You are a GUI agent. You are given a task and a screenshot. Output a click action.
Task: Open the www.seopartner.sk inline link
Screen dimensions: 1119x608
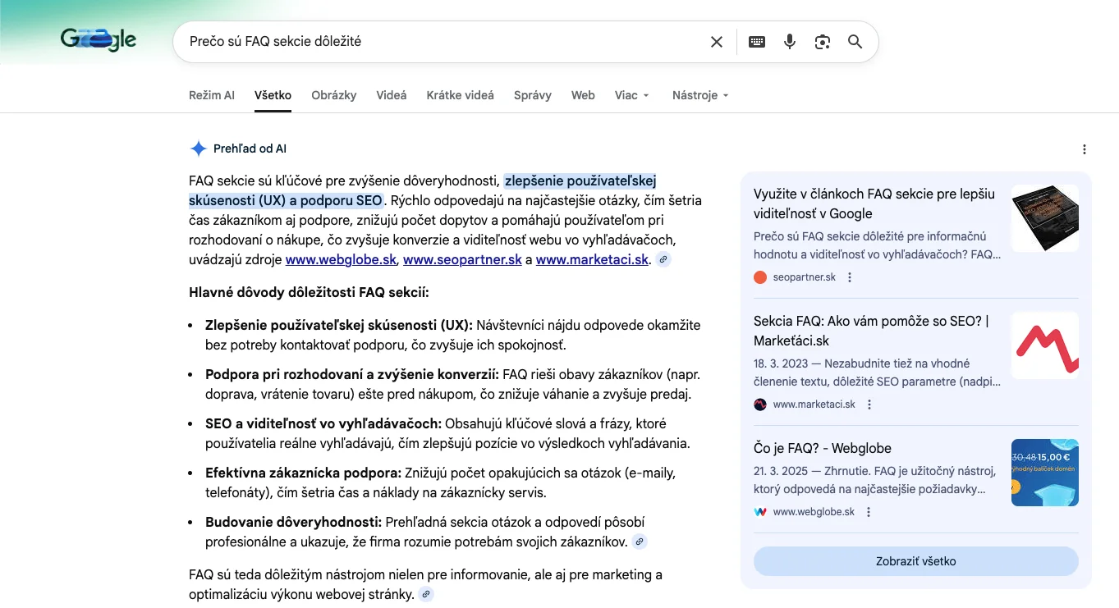coord(462,260)
